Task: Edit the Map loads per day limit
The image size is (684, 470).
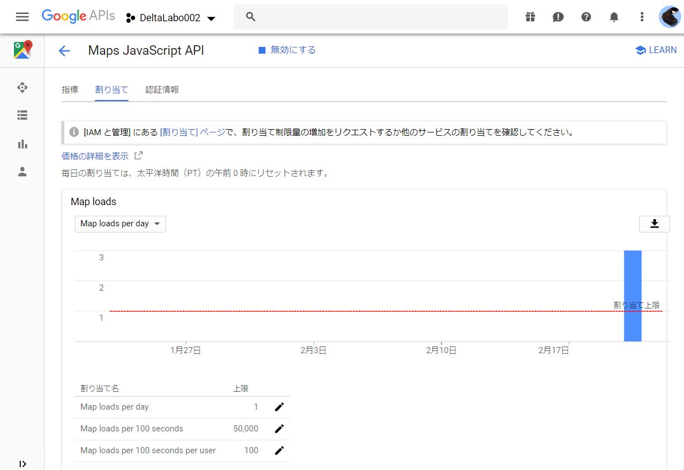Action: point(279,407)
